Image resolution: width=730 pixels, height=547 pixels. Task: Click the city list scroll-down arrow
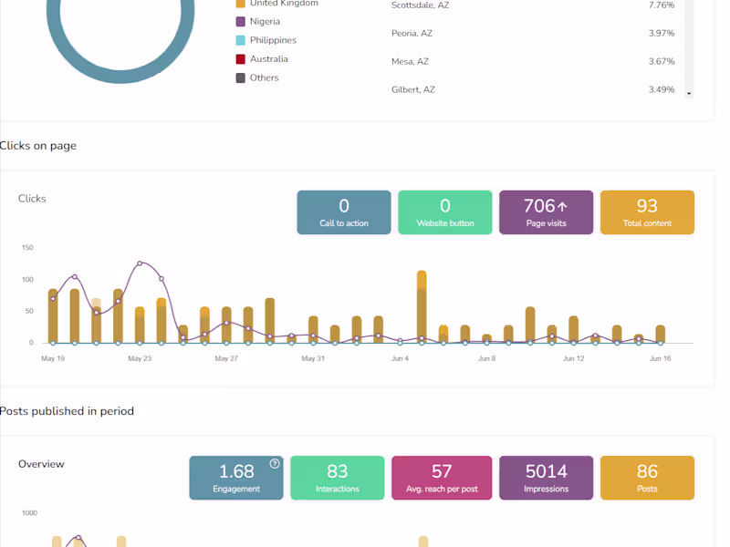tap(689, 94)
